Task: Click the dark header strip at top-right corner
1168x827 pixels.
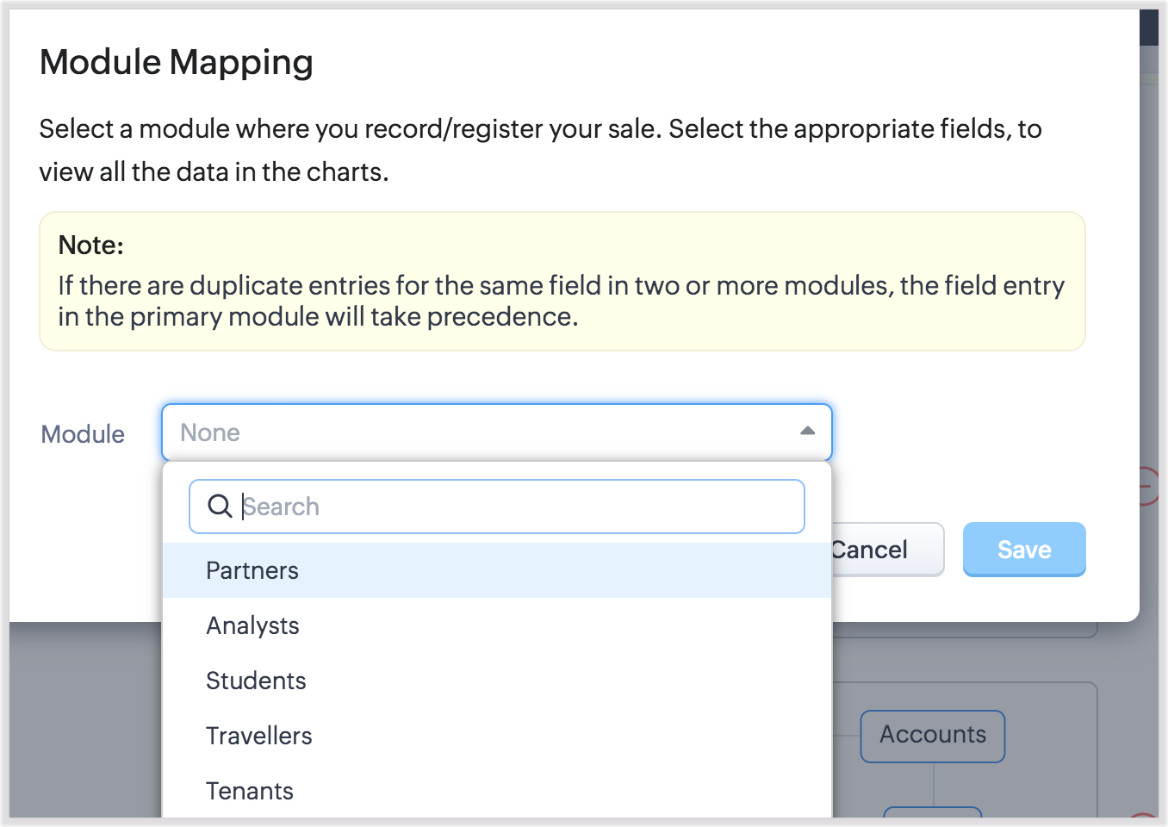Action: [1148, 28]
